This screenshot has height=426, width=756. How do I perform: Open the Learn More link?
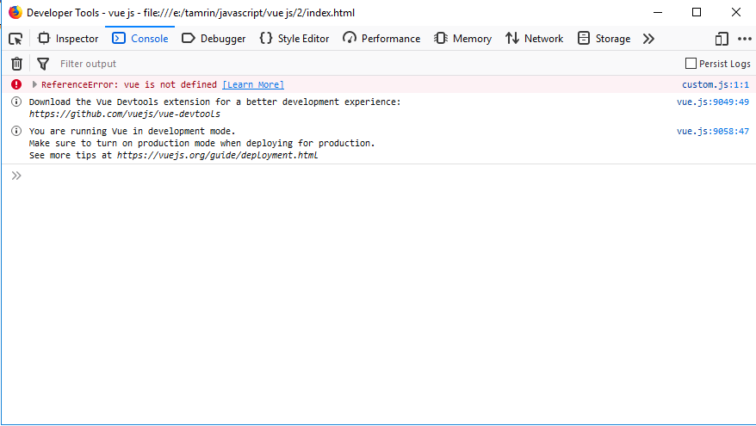click(253, 84)
